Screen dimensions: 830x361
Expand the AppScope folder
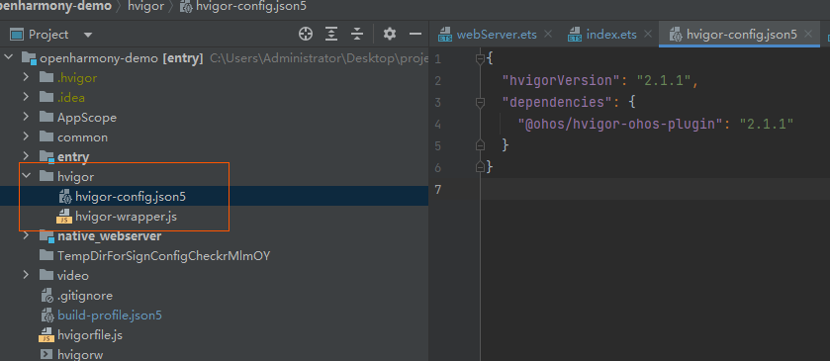tap(26, 117)
